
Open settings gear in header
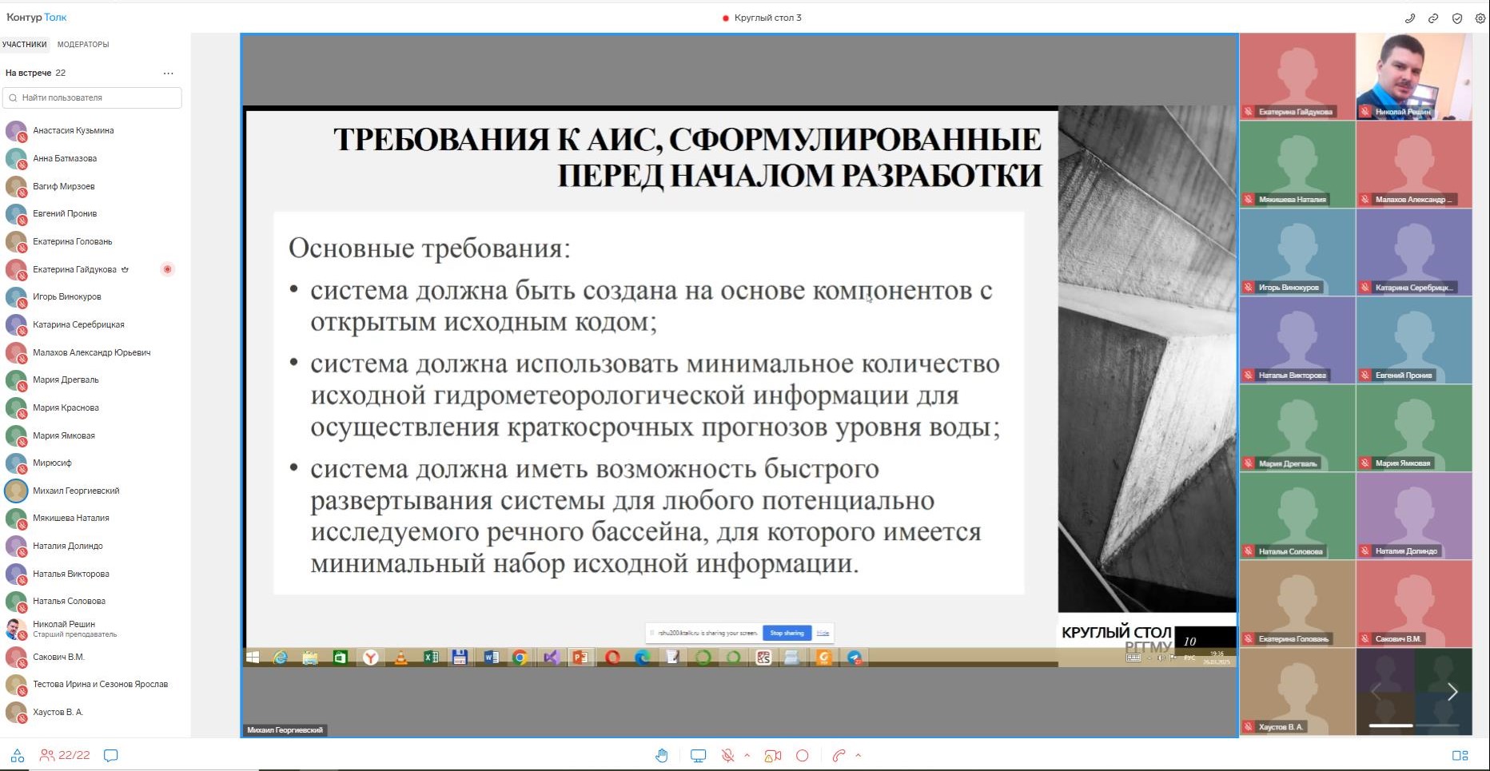[x=1480, y=18]
